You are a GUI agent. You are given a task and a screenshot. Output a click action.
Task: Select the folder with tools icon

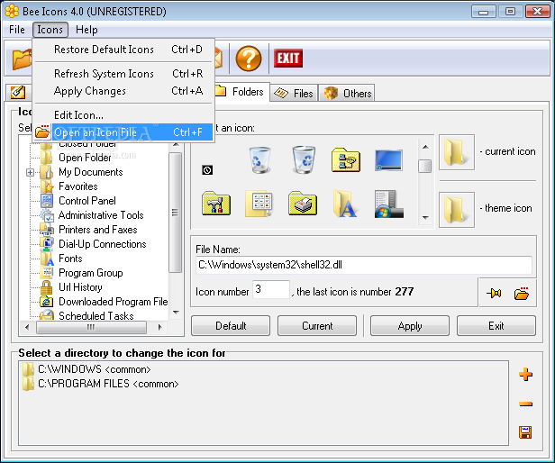click(216, 204)
